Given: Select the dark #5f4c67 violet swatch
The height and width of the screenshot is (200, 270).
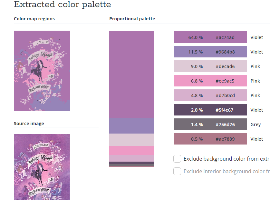Looking at the screenshot, I should pos(210,110).
